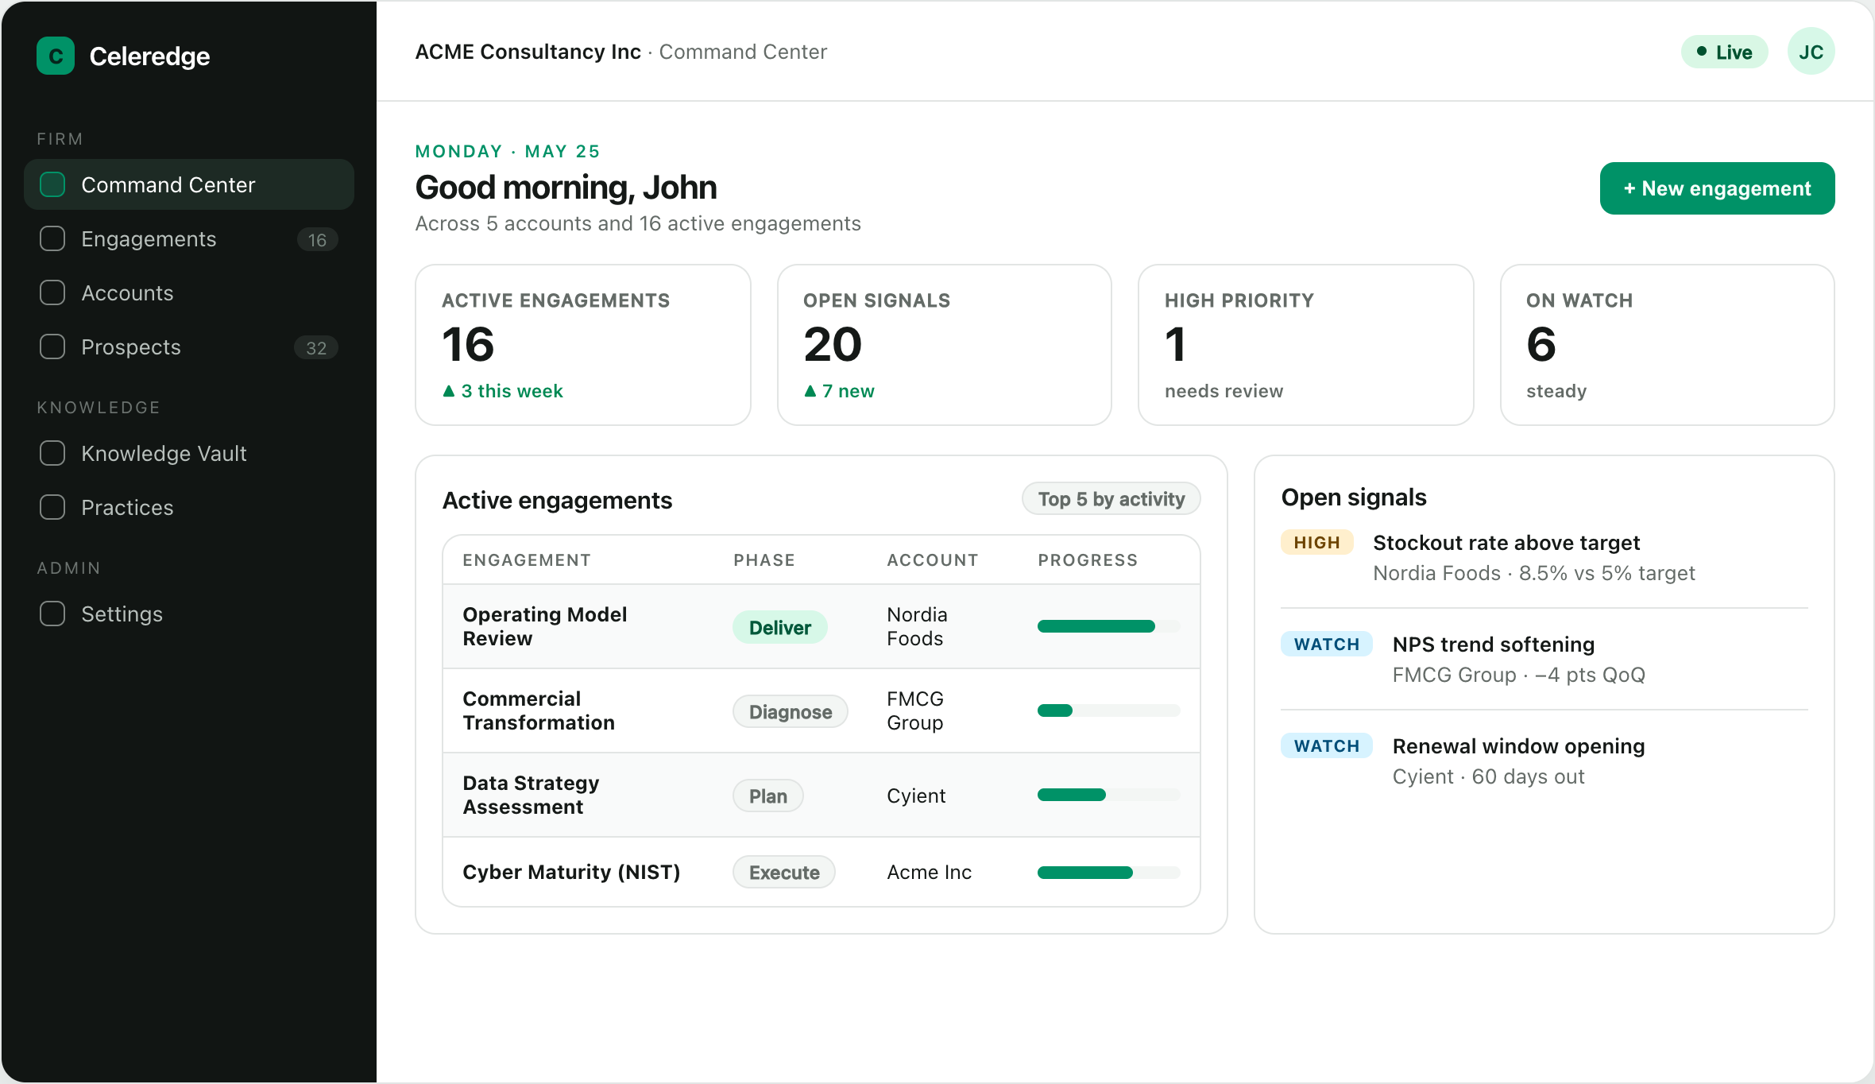The height and width of the screenshot is (1084, 1875).
Task: Click the WATCH tag beside Renewal window
Action: click(1326, 745)
